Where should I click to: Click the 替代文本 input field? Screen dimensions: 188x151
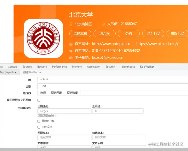(x=119, y=137)
